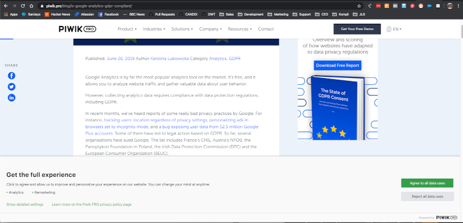Expand the Sales bookmarks folder
The width and height of the screenshot is (463, 223).
(x=226, y=14)
